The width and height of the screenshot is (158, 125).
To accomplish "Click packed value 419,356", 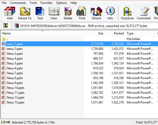I will [x=119, y=78].
